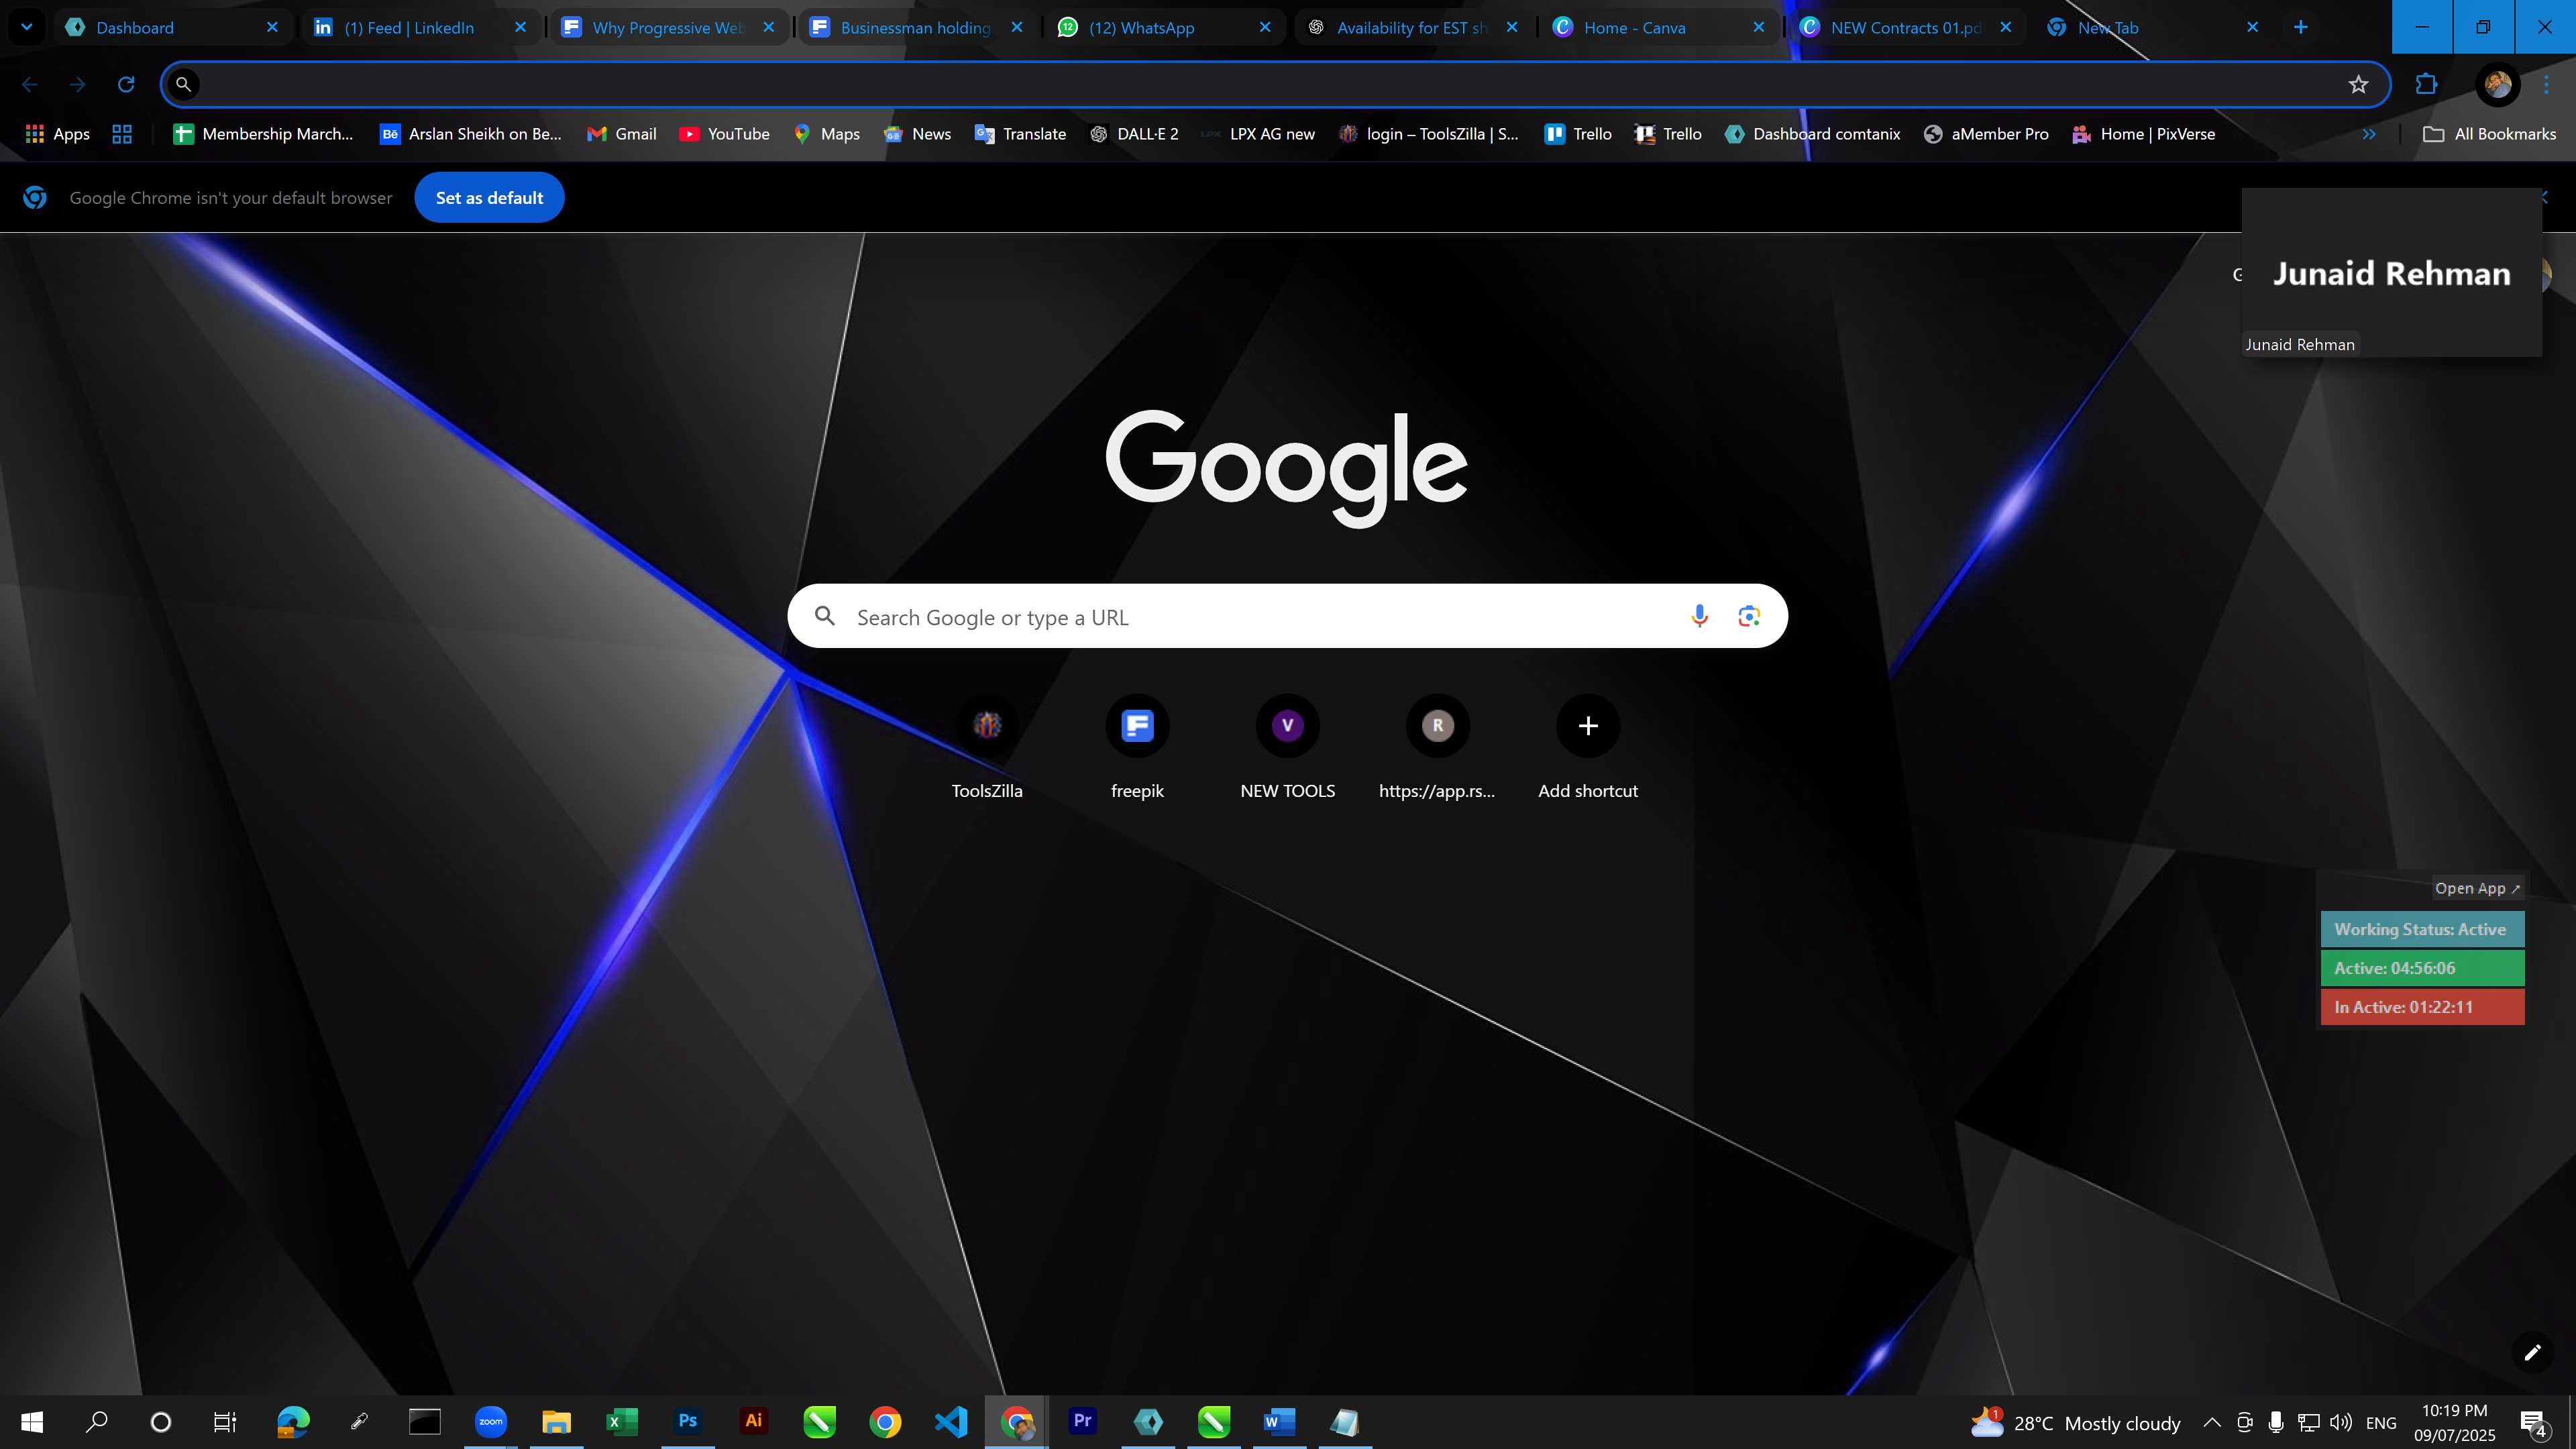Image resolution: width=2576 pixels, height=1449 pixels.
Task: Open the Translate bookmark
Action: [1021, 134]
